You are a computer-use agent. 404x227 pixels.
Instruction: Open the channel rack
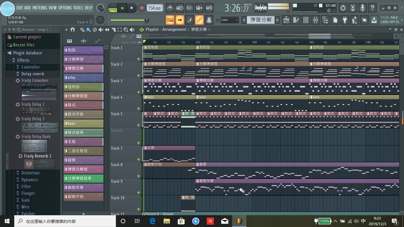(306, 20)
